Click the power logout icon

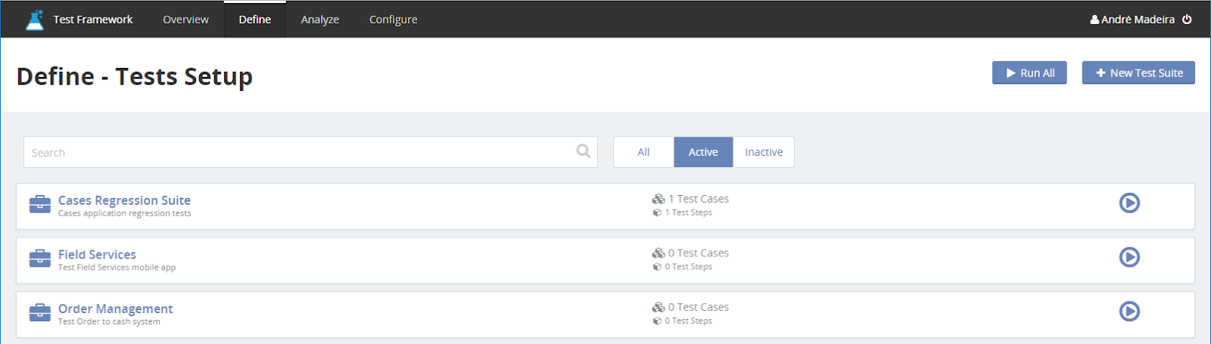pyautogui.click(x=1187, y=20)
